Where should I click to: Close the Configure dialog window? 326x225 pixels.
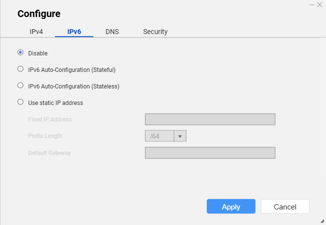tap(320, 4)
